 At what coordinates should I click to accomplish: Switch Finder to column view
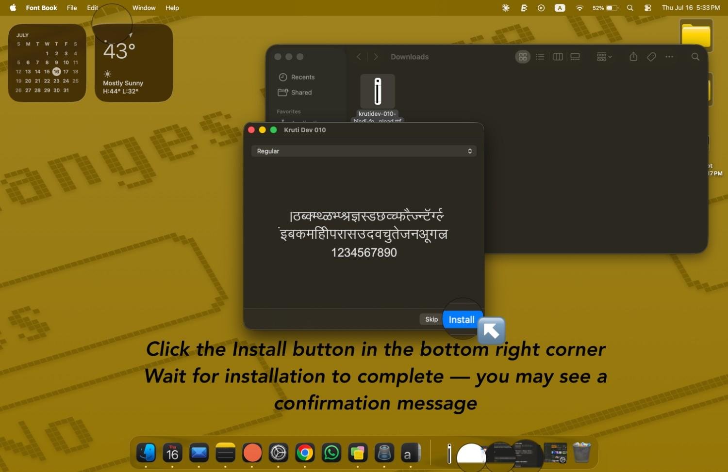tap(558, 57)
